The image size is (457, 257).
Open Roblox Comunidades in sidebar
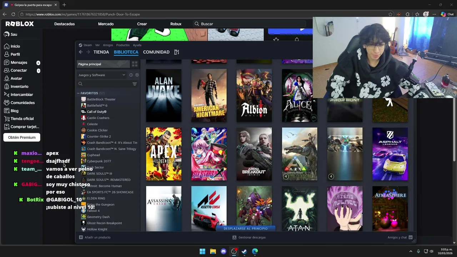pos(19,102)
